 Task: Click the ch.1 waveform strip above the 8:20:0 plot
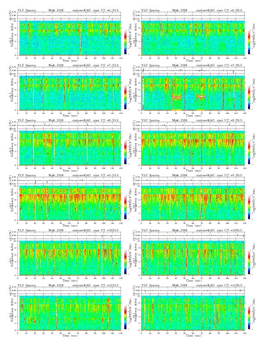(69, 125)
